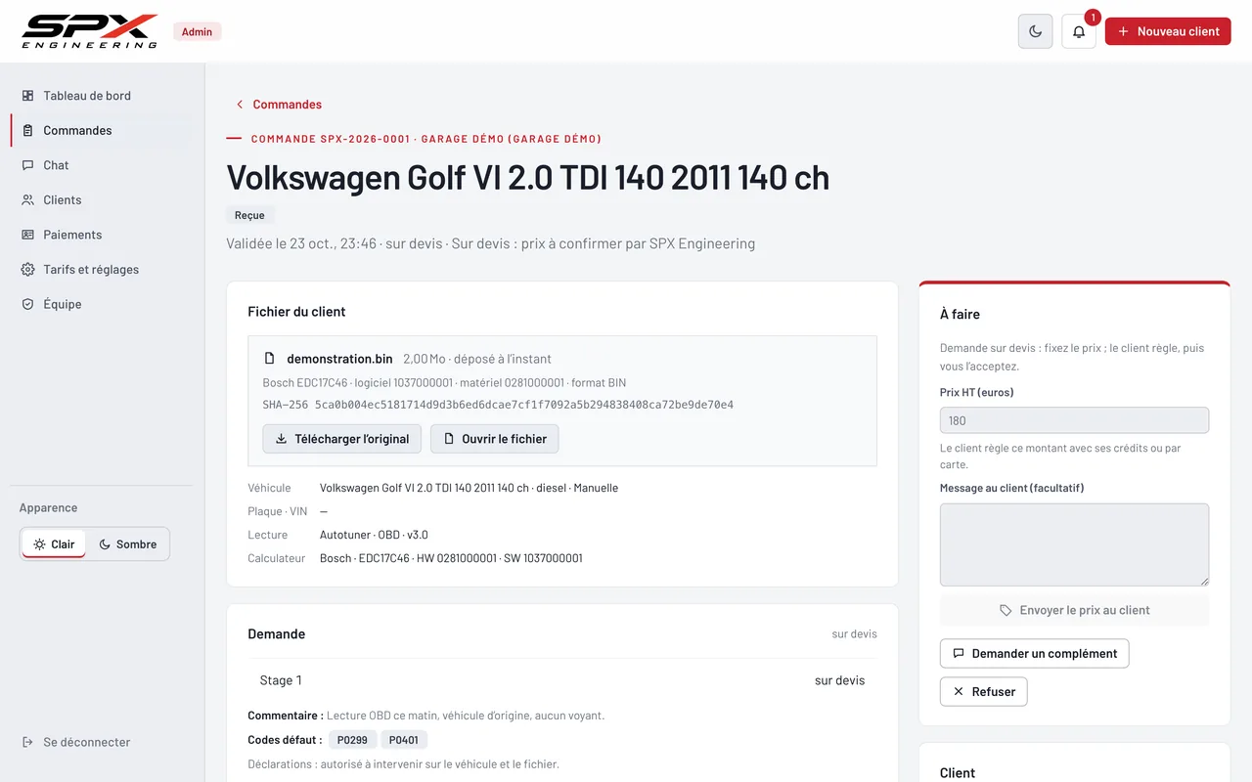Click the Nouveau client button

tap(1168, 31)
